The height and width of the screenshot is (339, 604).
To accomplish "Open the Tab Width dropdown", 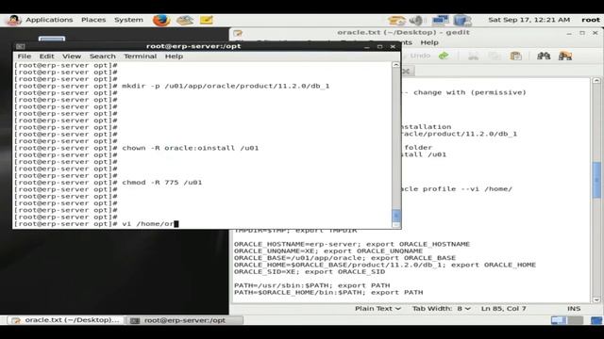I will (x=441, y=309).
